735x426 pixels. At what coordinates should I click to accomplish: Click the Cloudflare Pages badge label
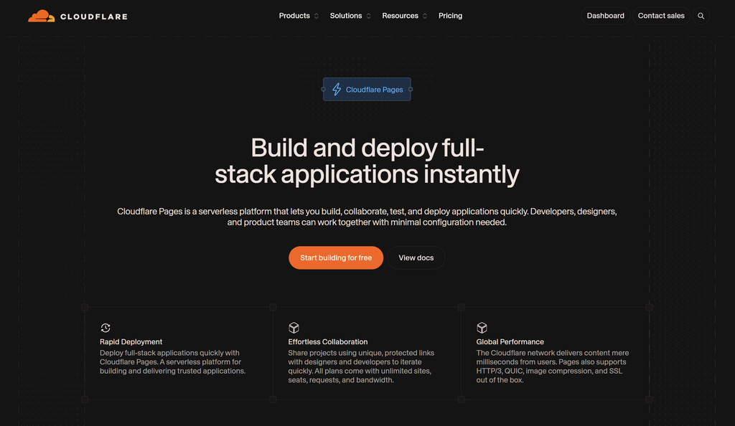click(x=374, y=90)
